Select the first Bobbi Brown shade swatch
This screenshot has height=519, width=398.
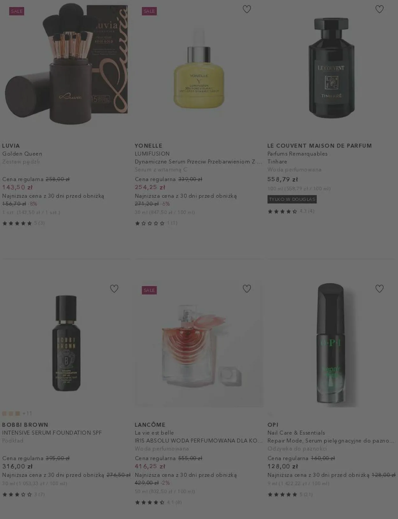[4, 414]
